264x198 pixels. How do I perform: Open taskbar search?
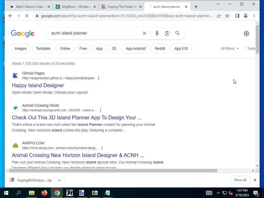19,193
